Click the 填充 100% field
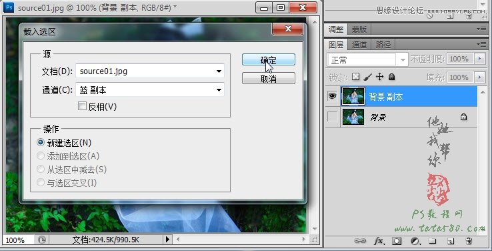The width and height of the screenshot is (492, 251). [459, 77]
